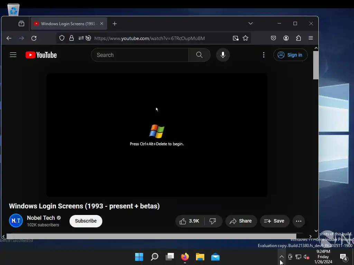Viewport: 354px width, 265px height.
Task: Open Firefox account icon
Action: (x=286, y=38)
